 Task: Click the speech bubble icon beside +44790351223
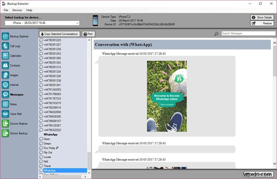(41, 40)
